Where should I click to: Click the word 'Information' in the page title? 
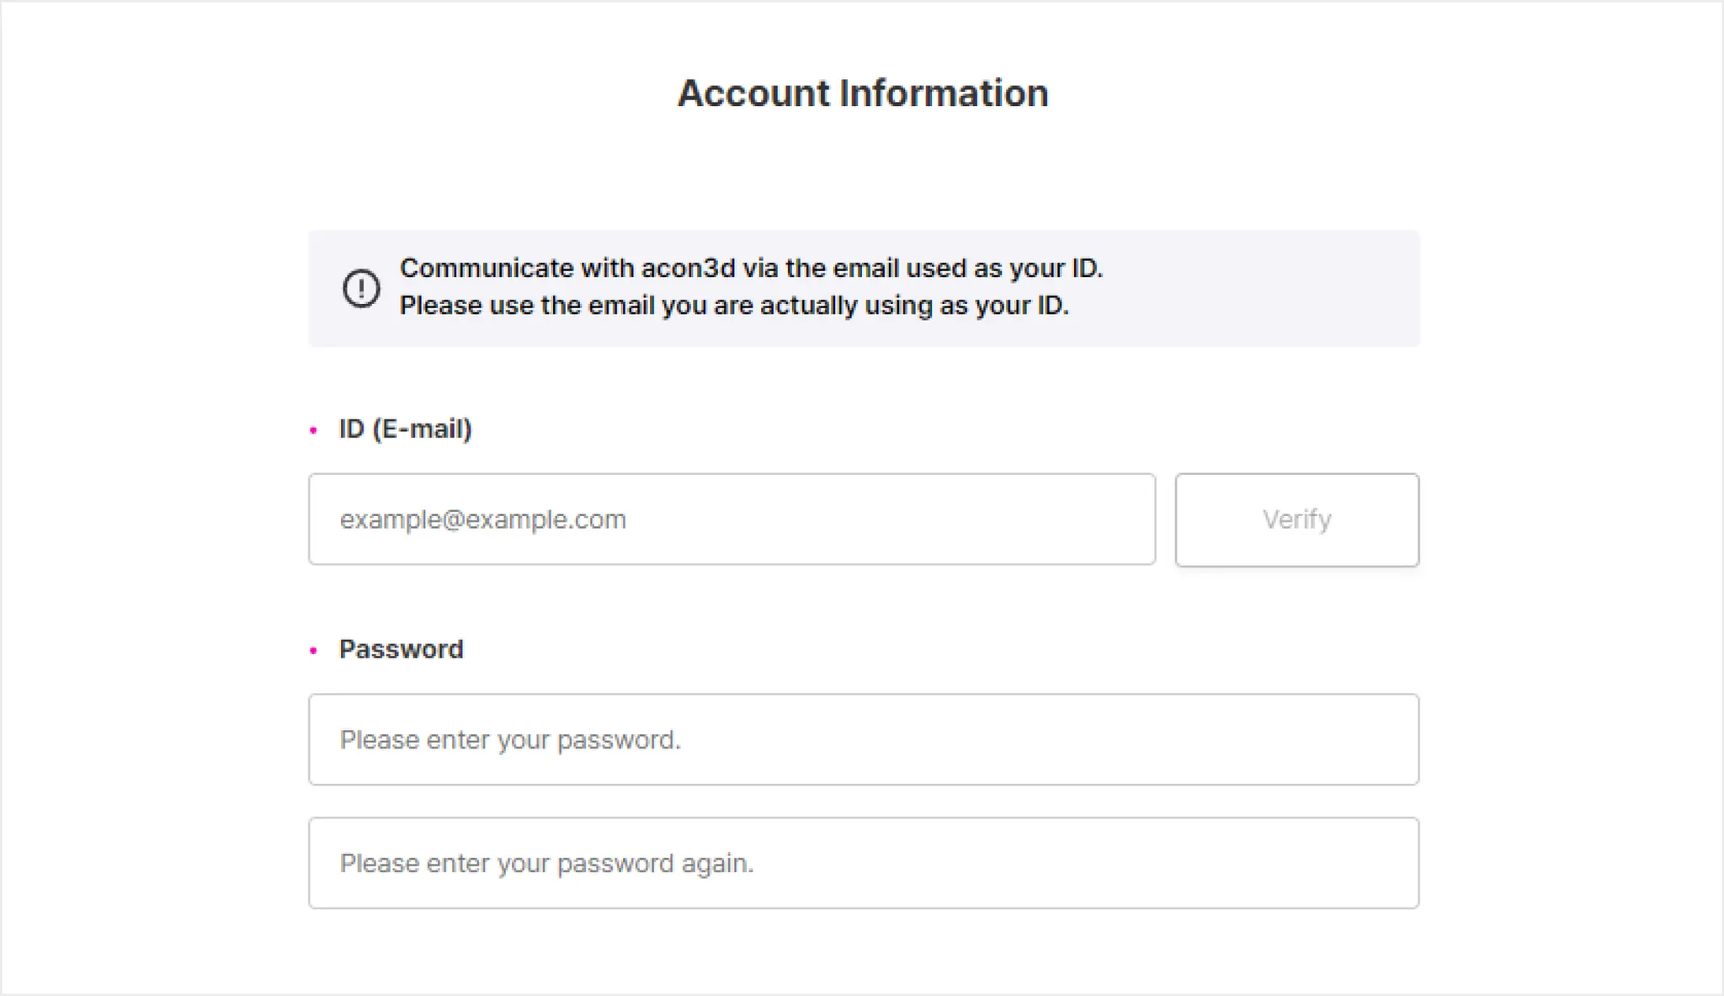click(944, 93)
